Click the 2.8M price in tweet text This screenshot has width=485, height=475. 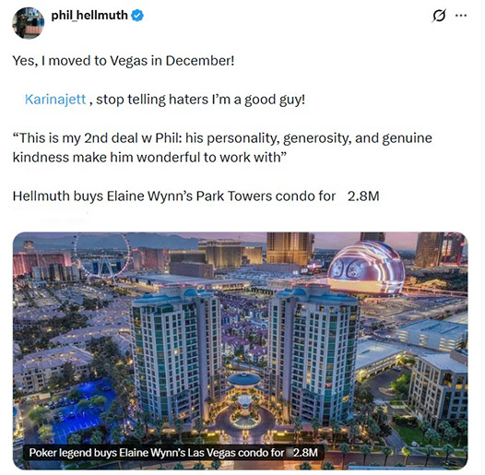[363, 196]
